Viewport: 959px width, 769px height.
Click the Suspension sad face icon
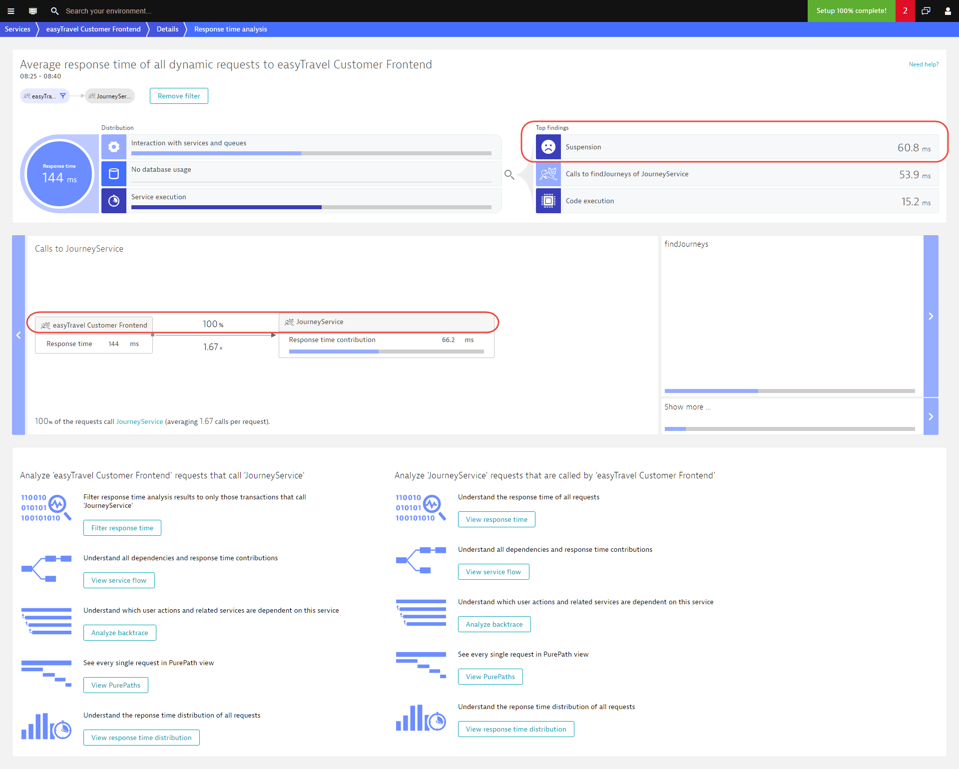(548, 147)
